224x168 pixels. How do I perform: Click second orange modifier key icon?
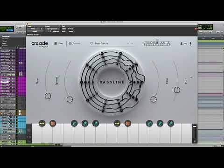(128, 124)
